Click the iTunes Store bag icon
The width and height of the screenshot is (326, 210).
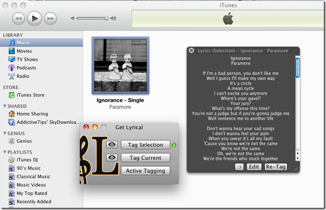pyautogui.click(x=12, y=95)
